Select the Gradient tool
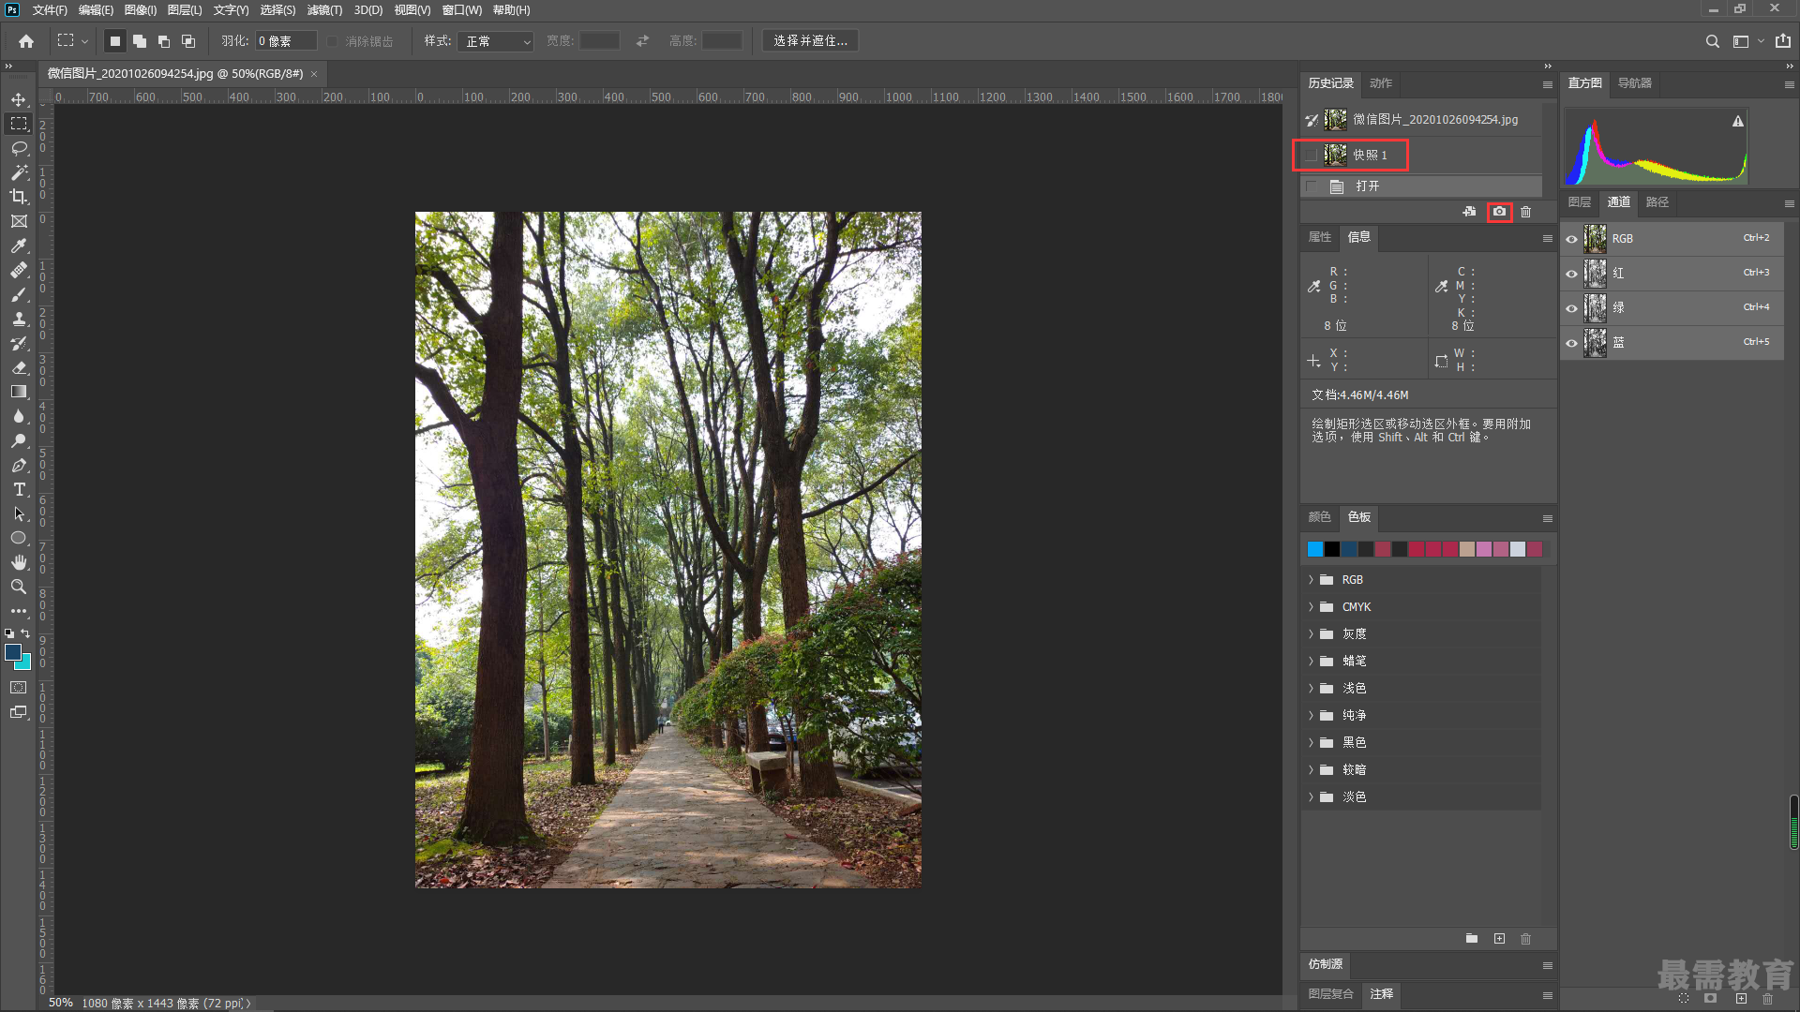 point(19,392)
